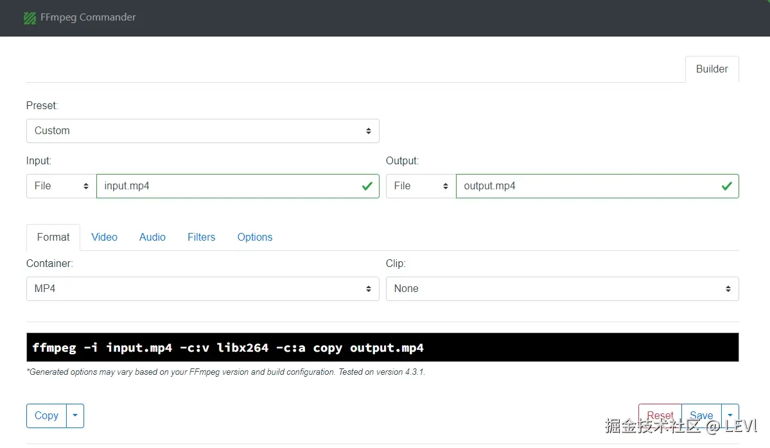Open the Input type File dropdown
The width and height of the screenshot is (770, 448).
click(x=62, y=186)
